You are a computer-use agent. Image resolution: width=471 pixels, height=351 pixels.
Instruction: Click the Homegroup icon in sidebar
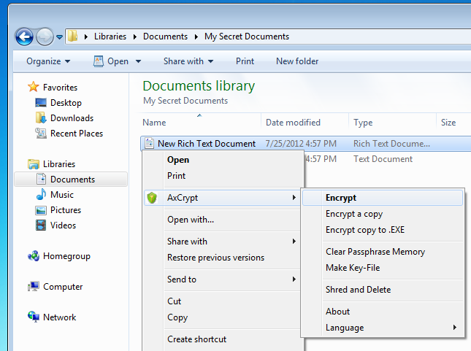tap(33, 256)
